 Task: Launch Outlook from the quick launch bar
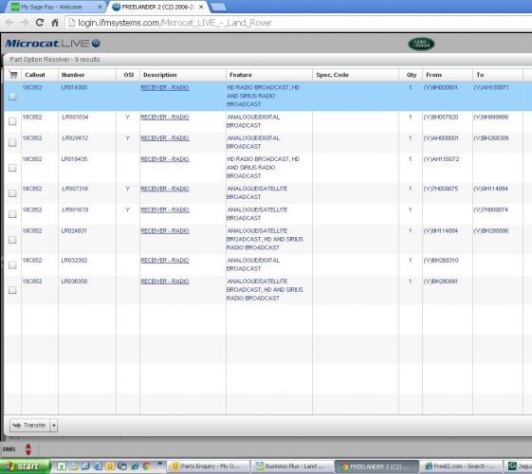click(x=110, y=466)
